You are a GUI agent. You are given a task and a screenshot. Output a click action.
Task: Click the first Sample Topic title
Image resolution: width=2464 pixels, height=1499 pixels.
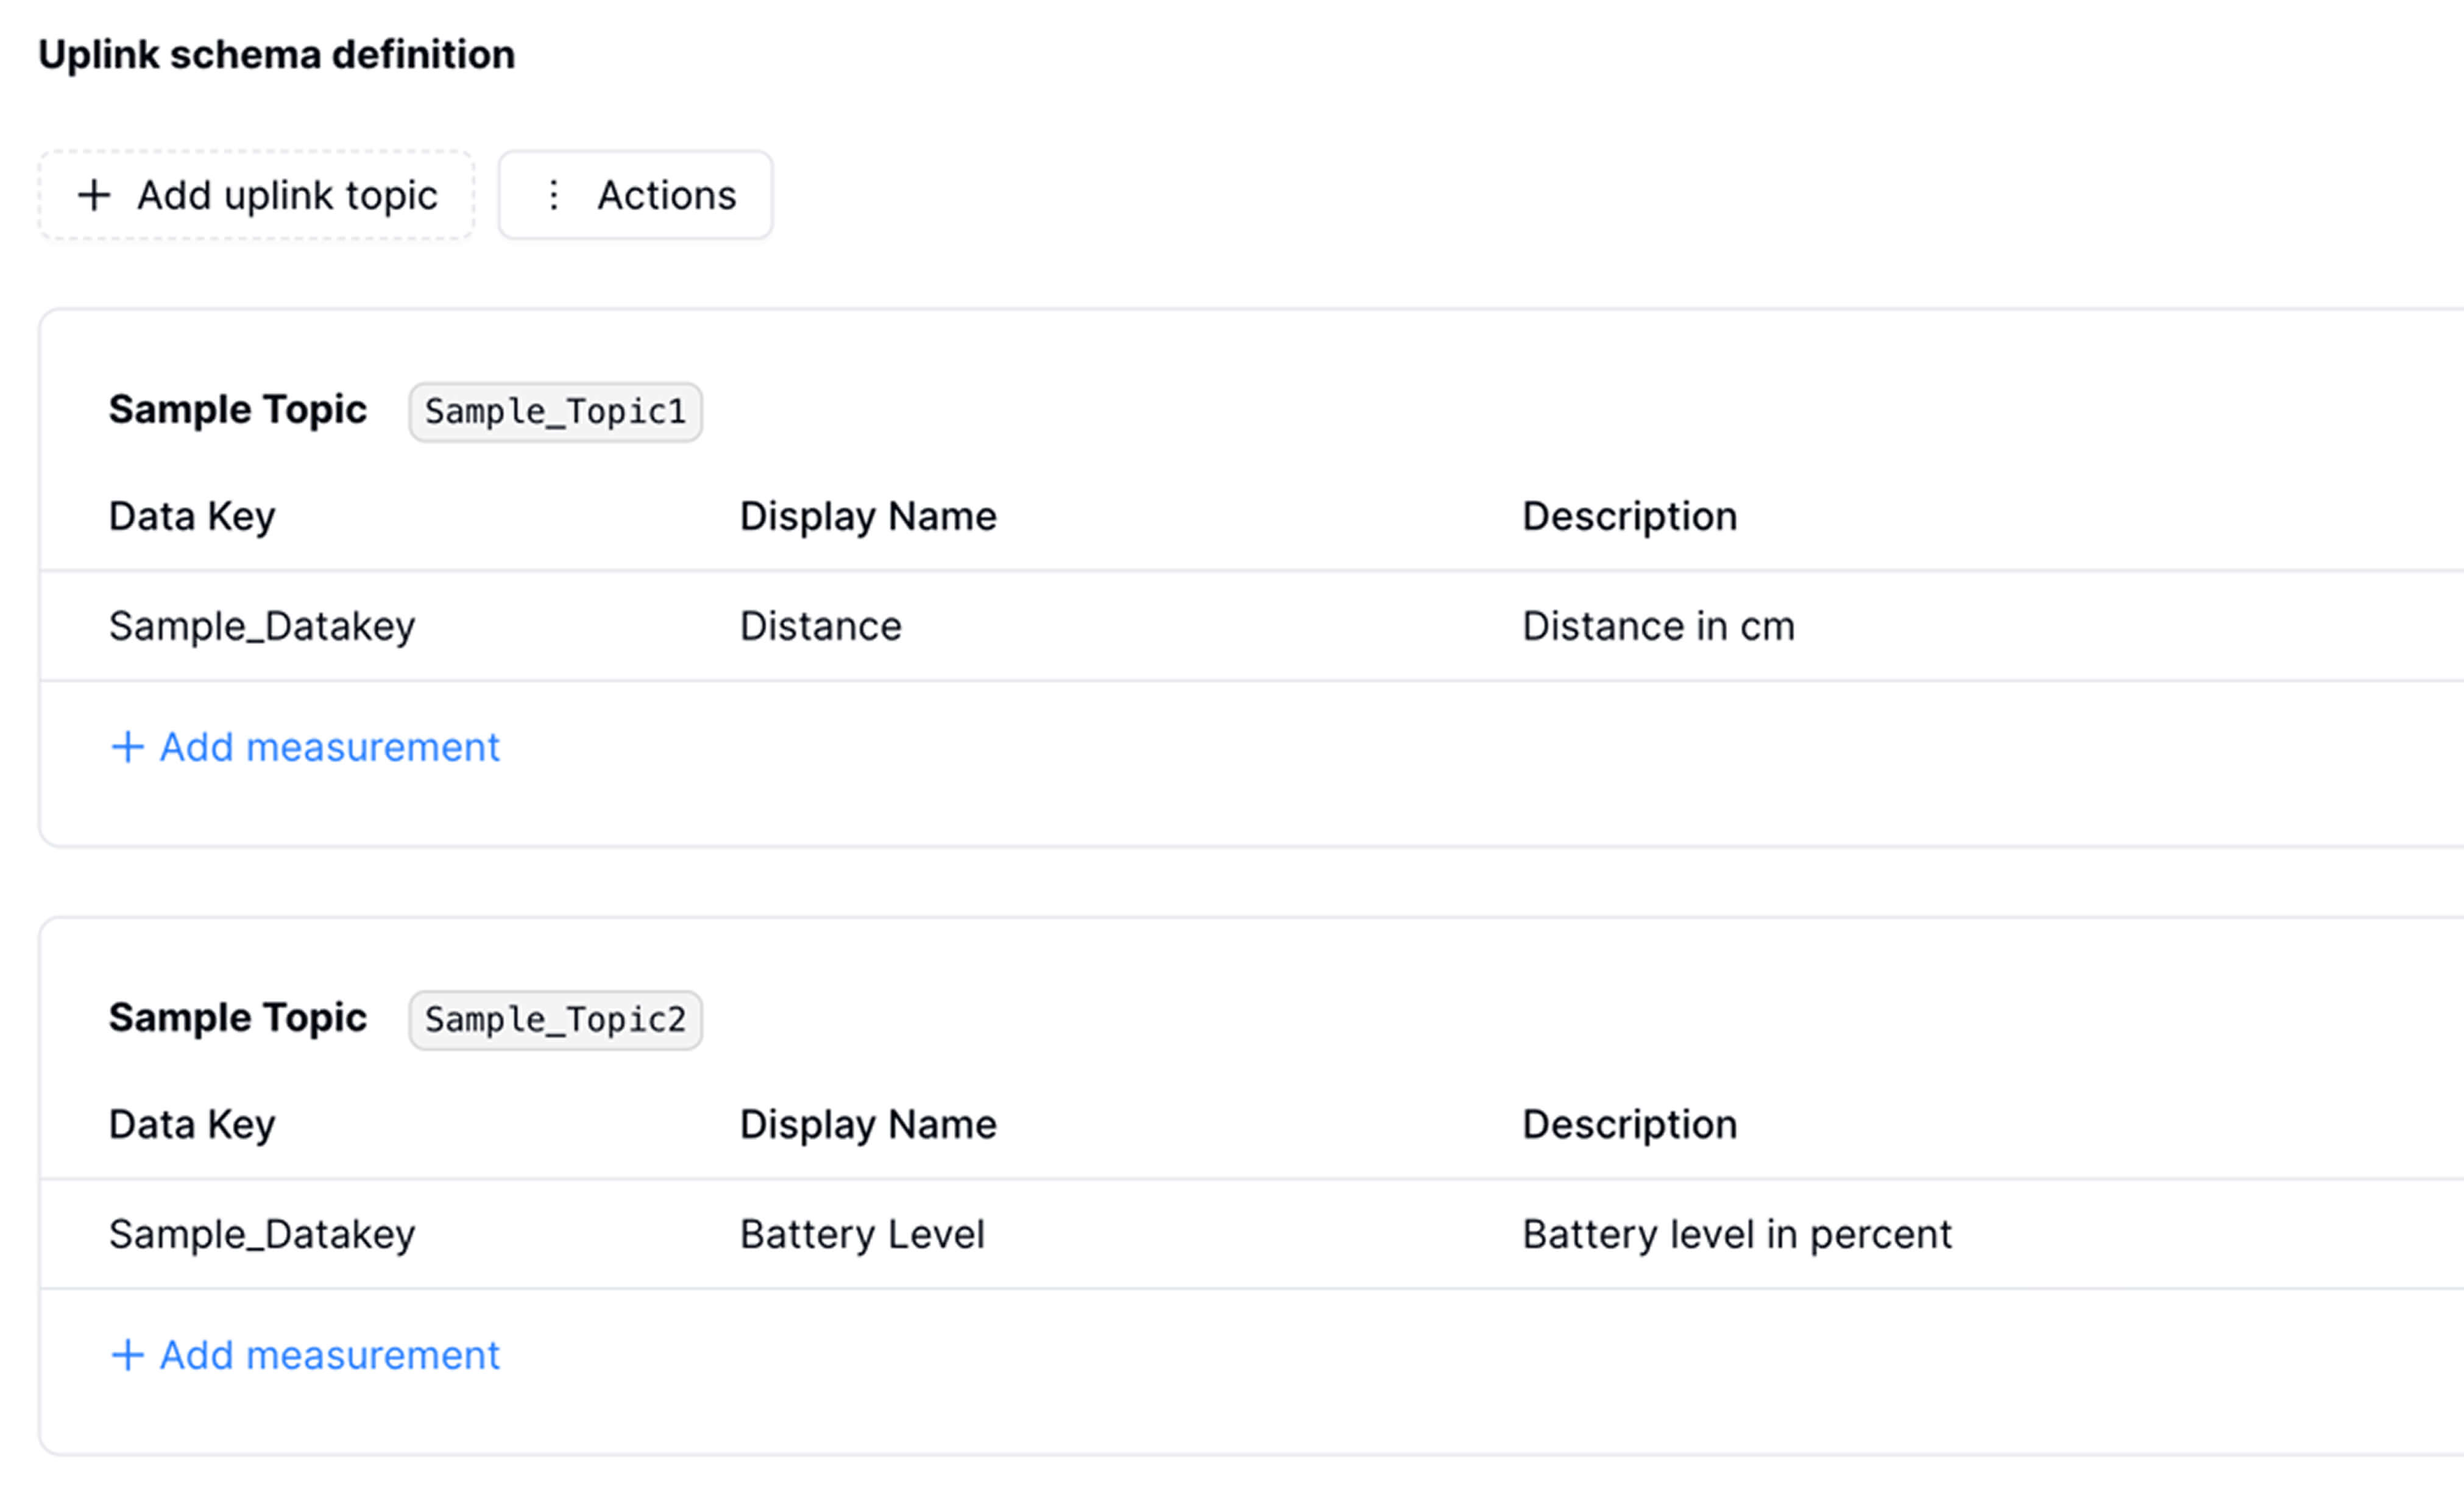coord(238,410)
